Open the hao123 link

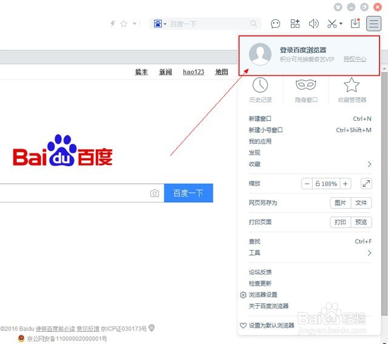[x=193, y=72]
